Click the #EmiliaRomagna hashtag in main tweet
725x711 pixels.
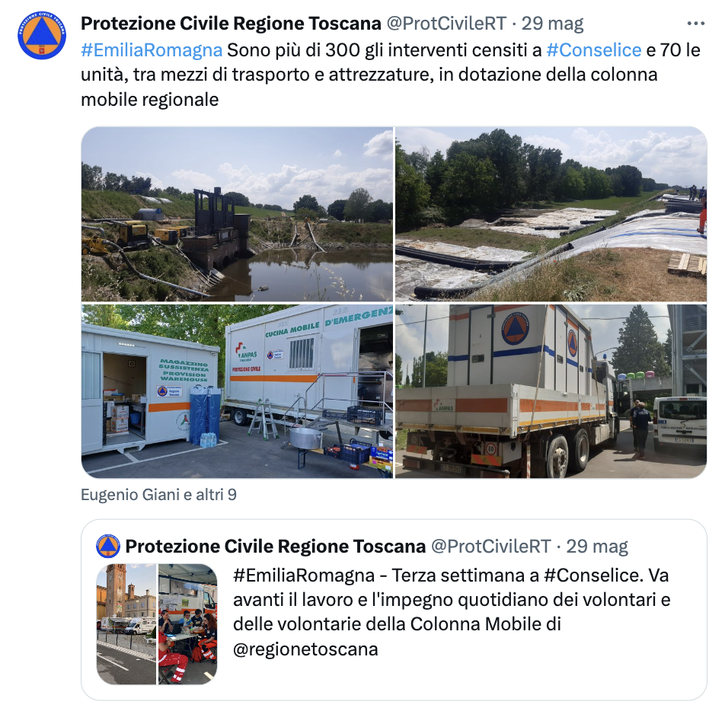pos(152,50)
